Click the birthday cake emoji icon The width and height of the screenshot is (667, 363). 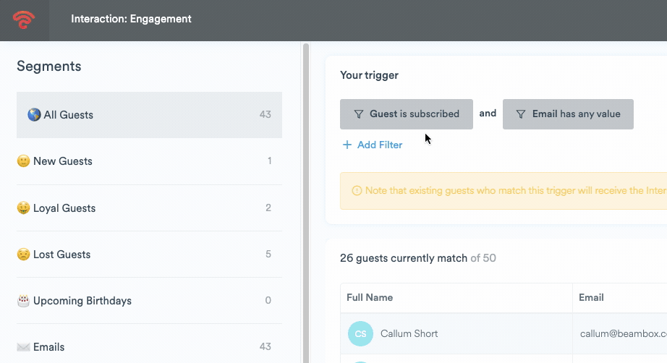23,301
